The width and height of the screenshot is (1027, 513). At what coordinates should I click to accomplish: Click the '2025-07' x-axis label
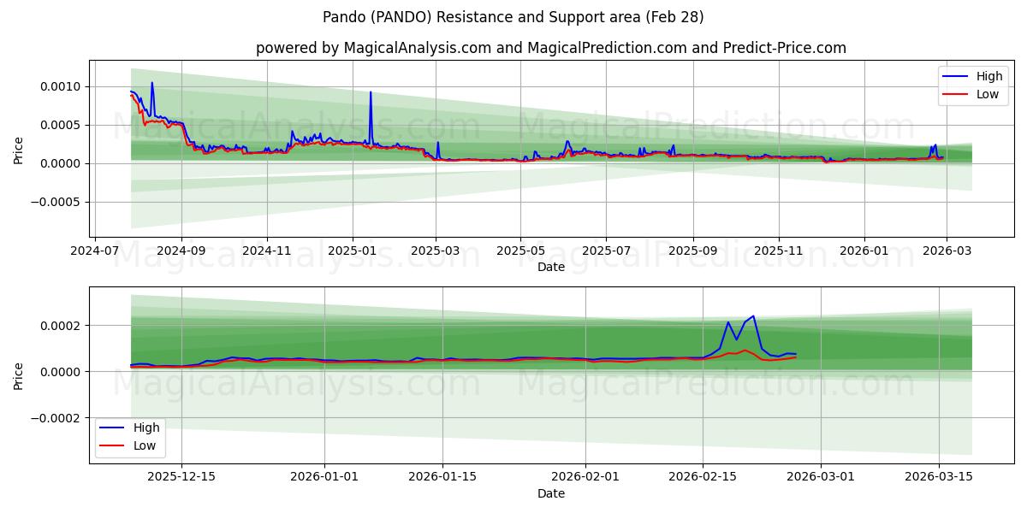pos(606,251)
